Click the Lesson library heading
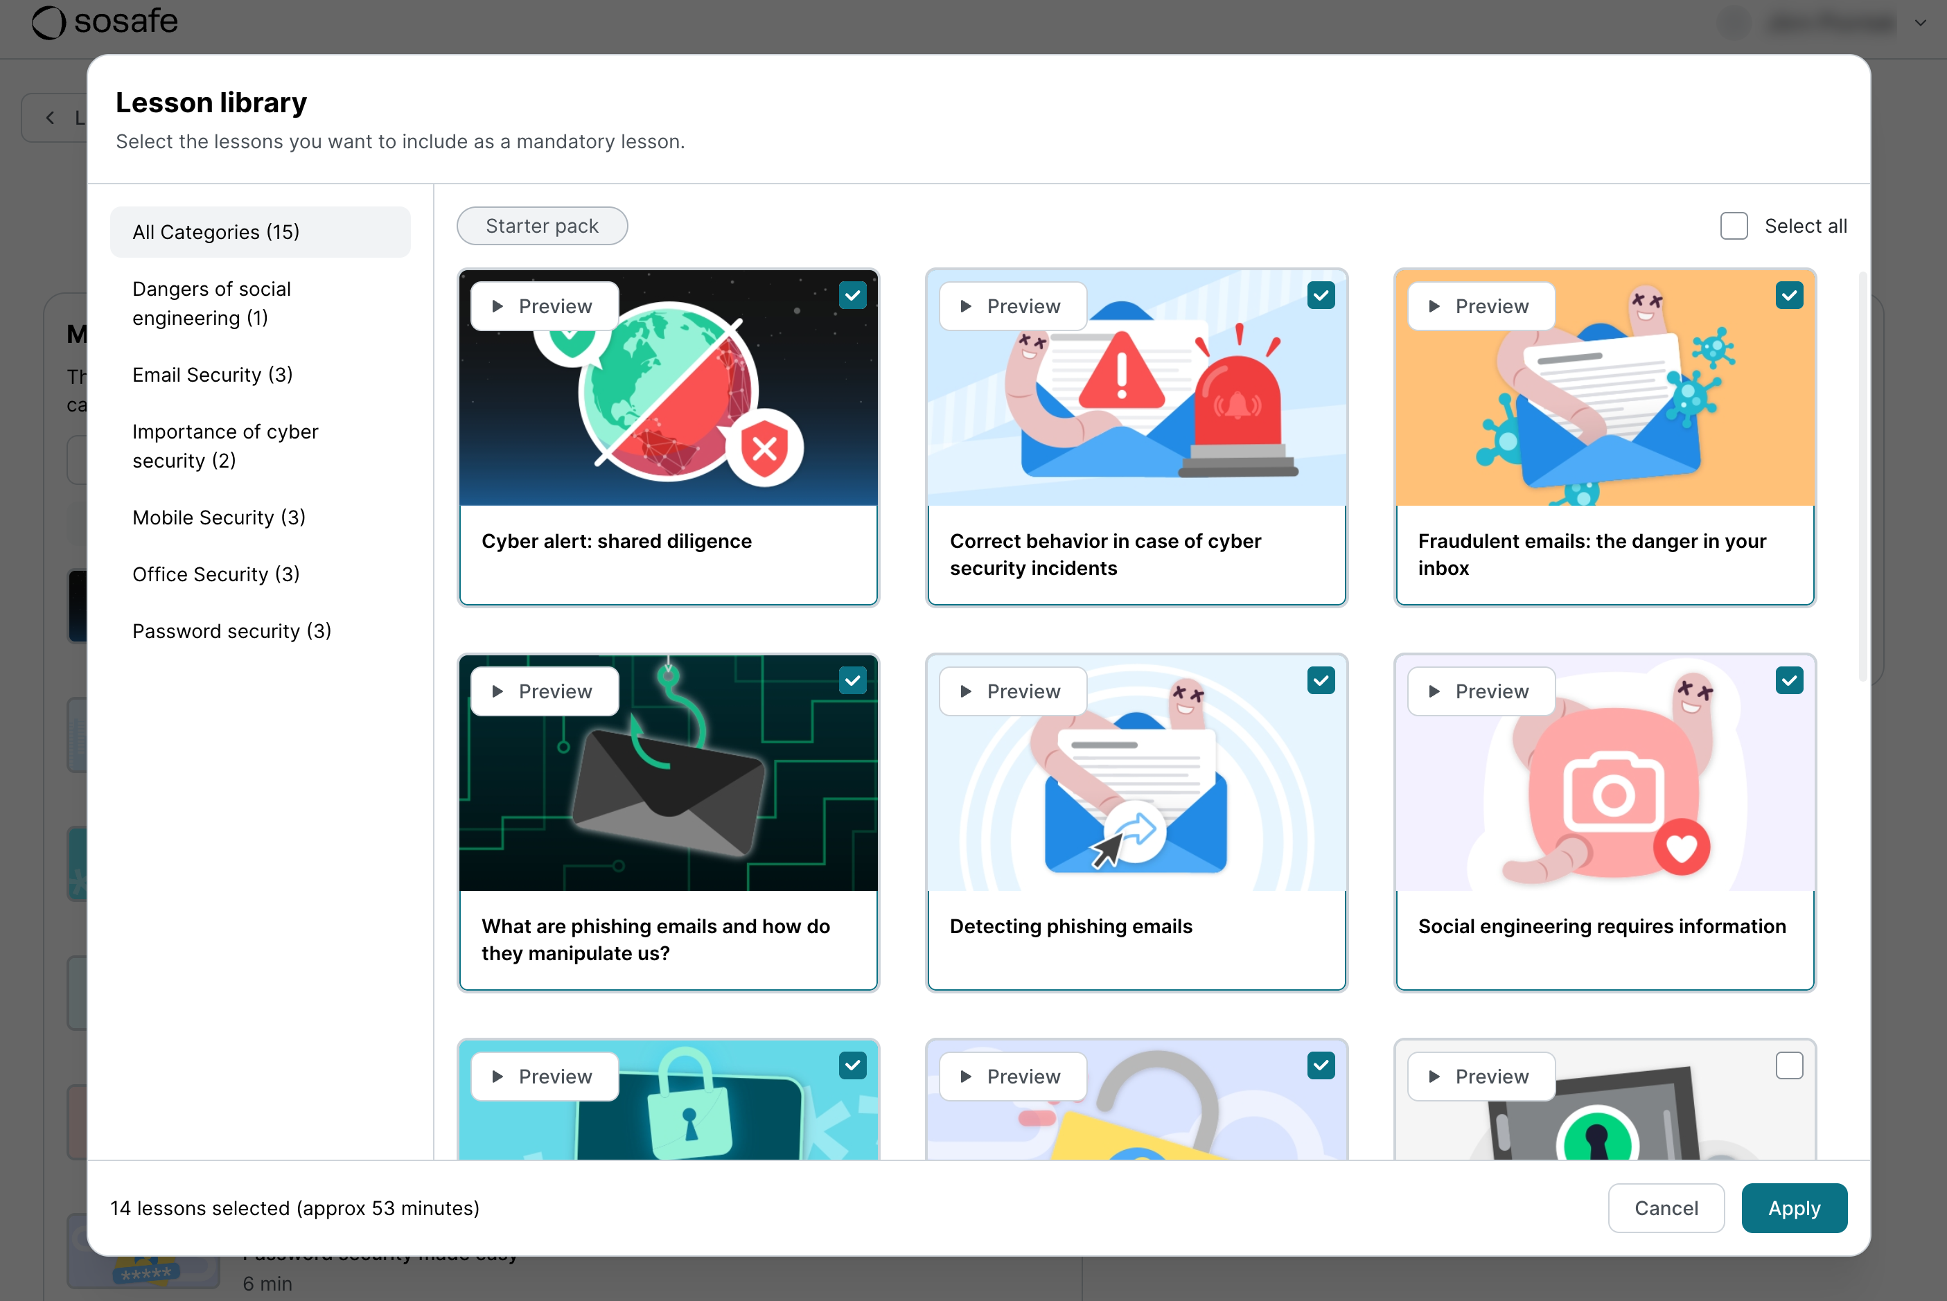 [211, 102]
